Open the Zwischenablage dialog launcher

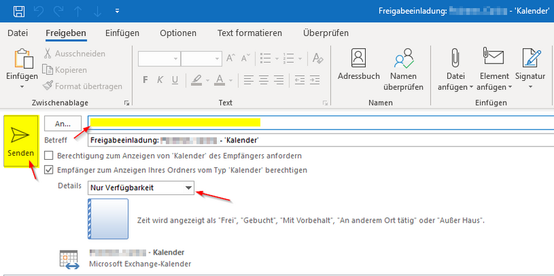127,102
